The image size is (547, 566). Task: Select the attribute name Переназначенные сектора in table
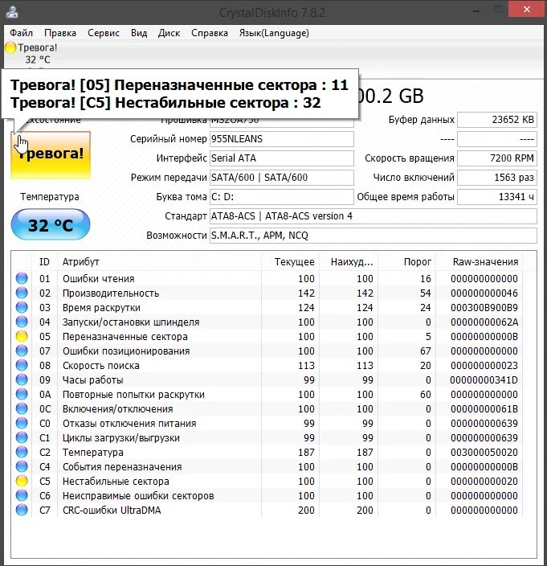pyautogui.click(x=125, y=336)
